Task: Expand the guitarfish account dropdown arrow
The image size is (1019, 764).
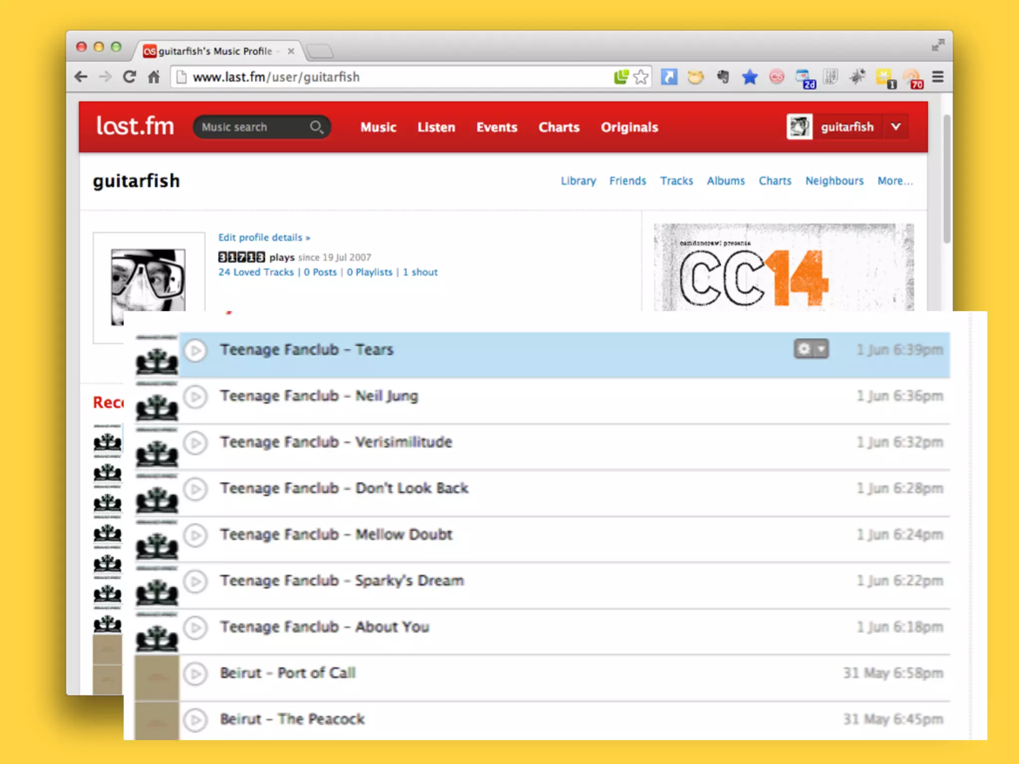Action: pos(896,127)
